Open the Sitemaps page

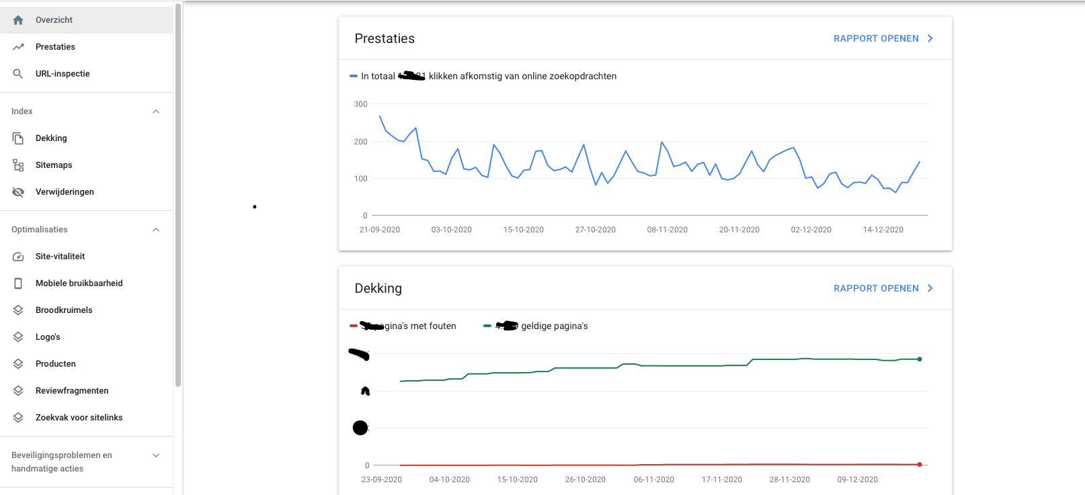86,165
